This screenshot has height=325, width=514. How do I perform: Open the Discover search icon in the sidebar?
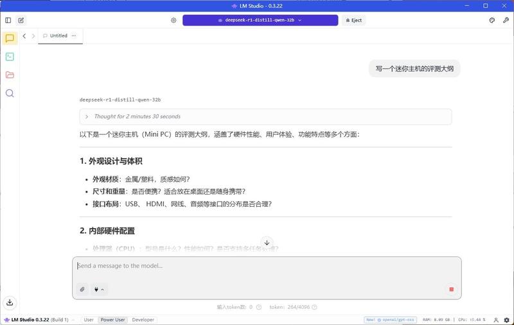pyautogui.click(x=10, y=93)
